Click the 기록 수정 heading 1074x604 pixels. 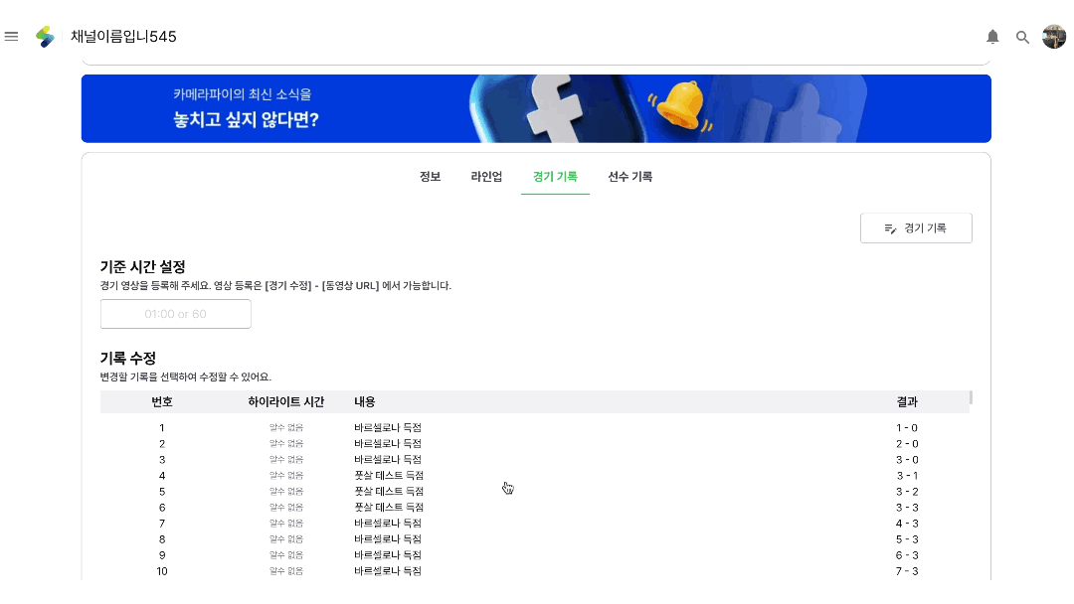pyautogui.click(x=128, y=359)
